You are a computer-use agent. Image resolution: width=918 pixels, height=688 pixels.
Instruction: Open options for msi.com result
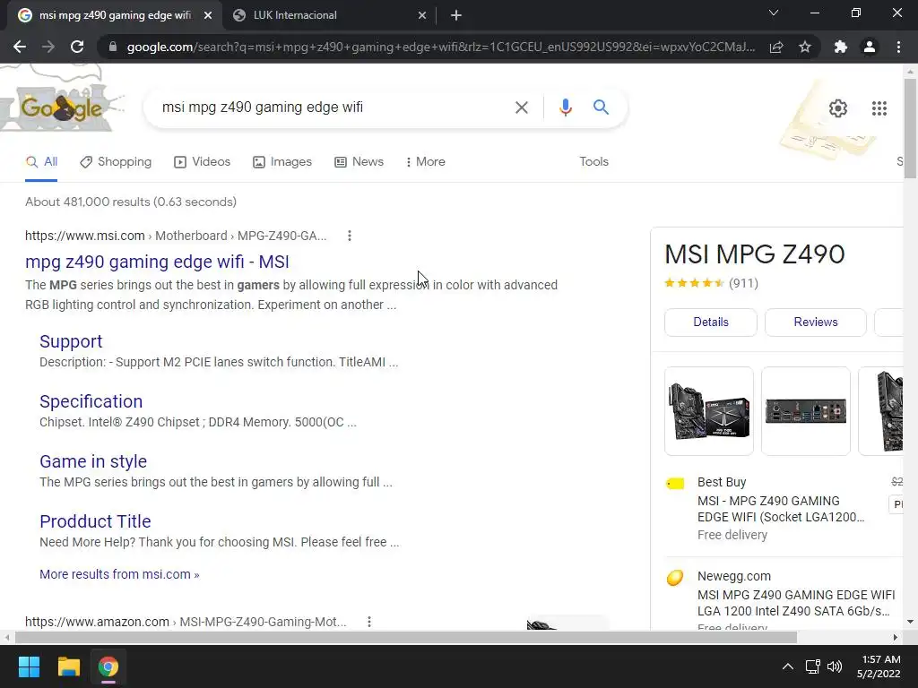[x=350, y=236]
